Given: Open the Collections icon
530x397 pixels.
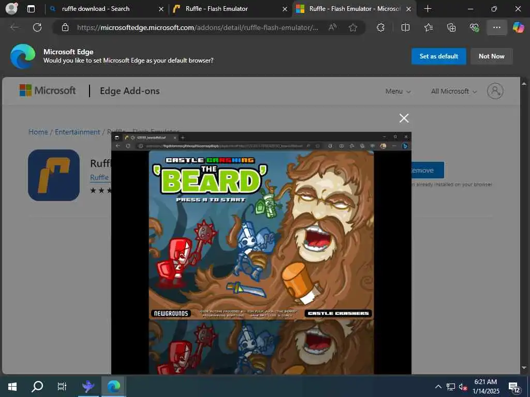Looking at the screenshot, I should pyautogui.click(x=451, y=27).
